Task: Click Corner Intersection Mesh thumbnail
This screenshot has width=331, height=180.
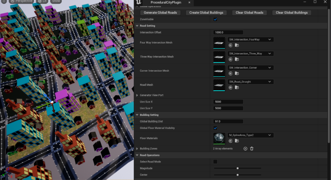Action: (x=219, y=71)
